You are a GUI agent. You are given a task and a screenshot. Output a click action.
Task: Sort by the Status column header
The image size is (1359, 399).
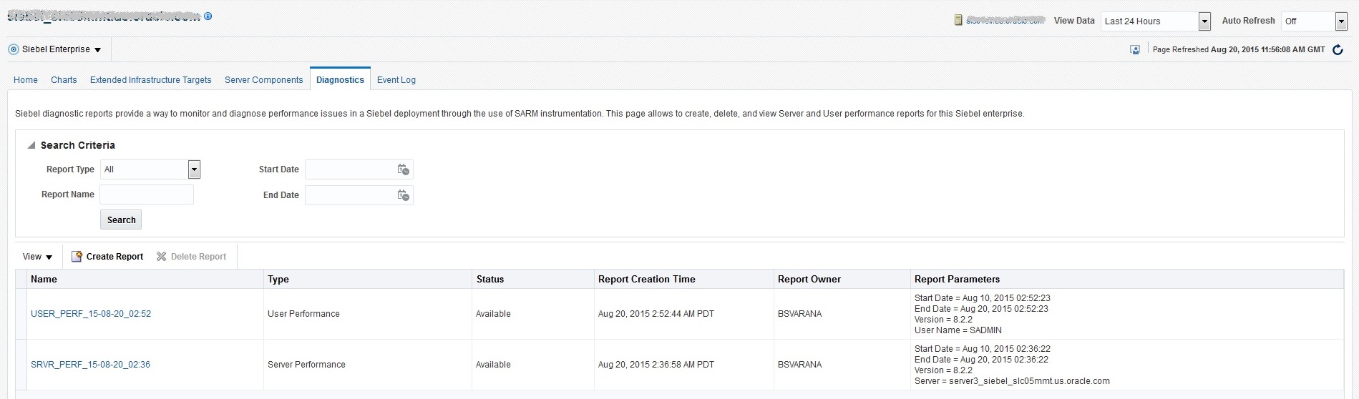(533, 280)
